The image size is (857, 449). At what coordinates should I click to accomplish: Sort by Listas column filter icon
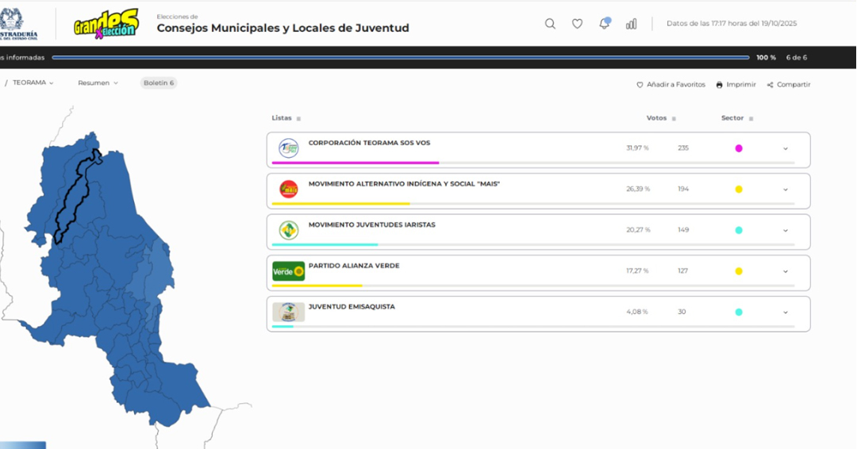coord(298,118)
